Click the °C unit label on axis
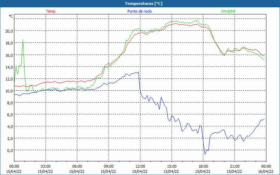 click(11, 16)
